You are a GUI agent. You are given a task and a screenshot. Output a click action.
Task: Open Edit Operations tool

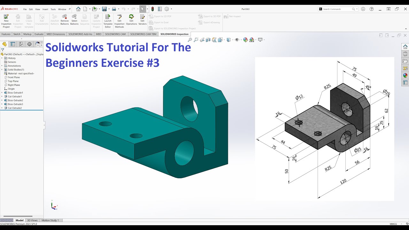coord(131,19)
